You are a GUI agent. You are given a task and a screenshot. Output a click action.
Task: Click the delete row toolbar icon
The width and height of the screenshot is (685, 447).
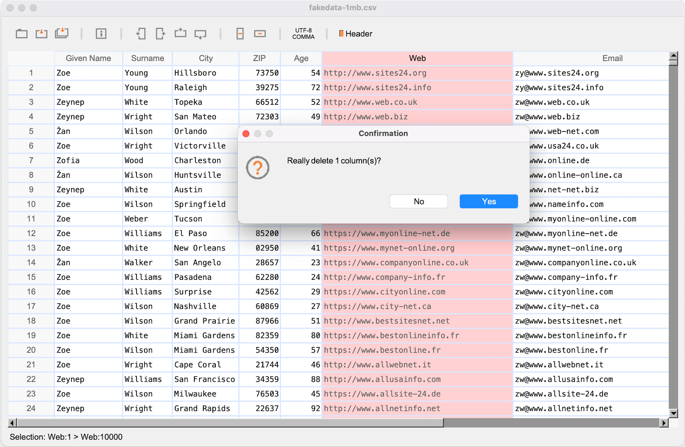(x=260, y=34)
